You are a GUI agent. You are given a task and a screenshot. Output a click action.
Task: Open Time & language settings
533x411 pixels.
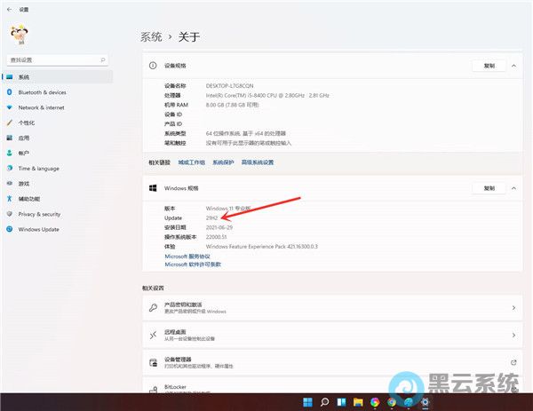(x=58, y=169)
